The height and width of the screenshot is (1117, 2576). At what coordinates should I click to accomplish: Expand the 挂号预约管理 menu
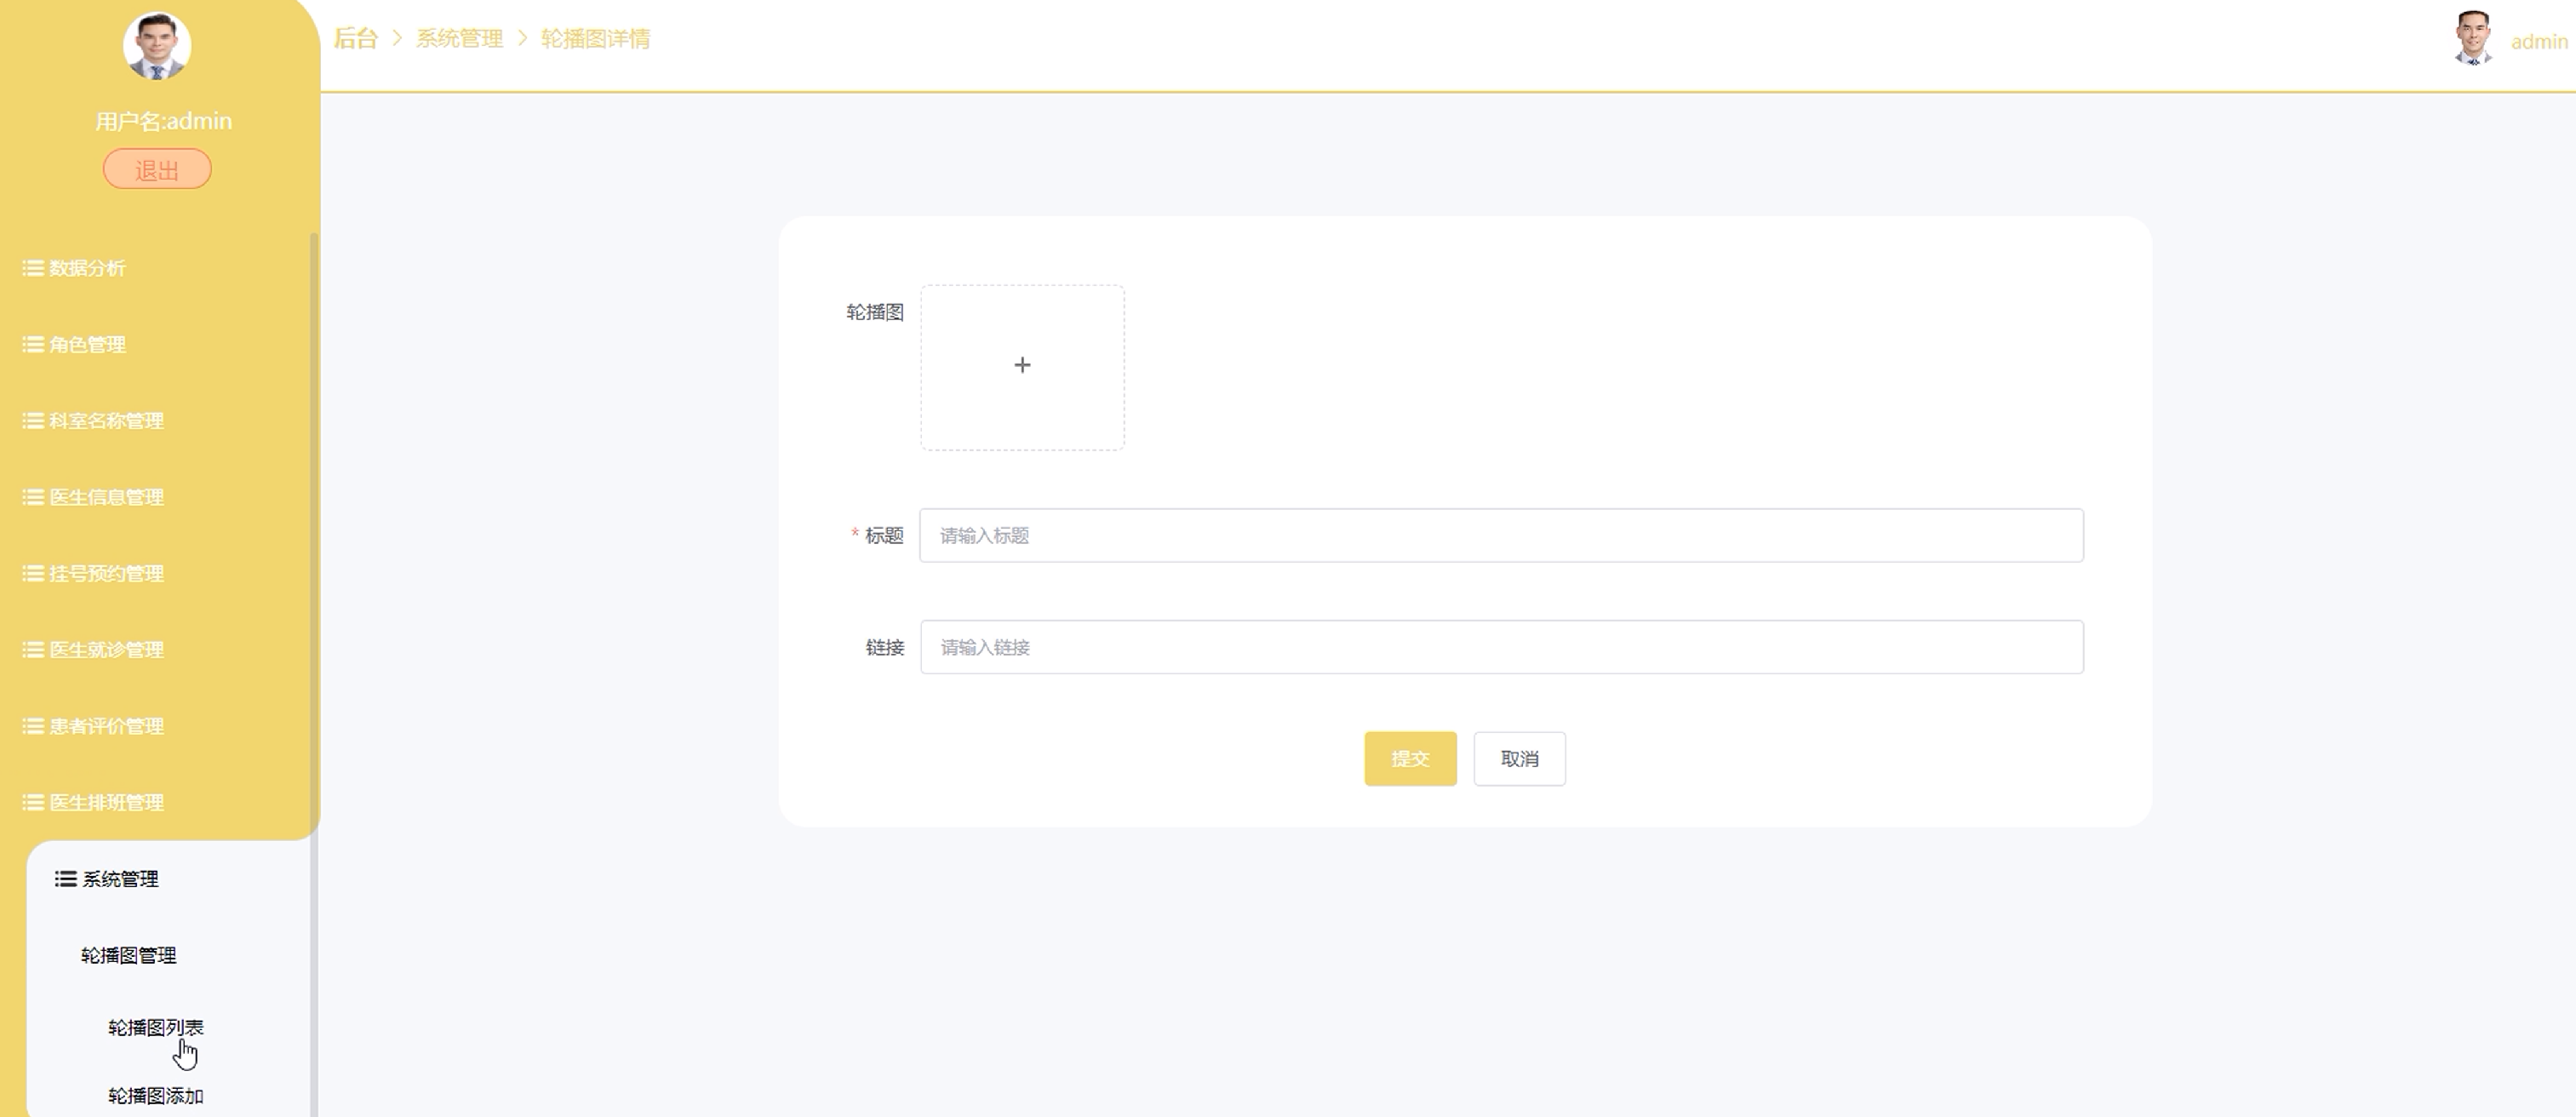106,574
